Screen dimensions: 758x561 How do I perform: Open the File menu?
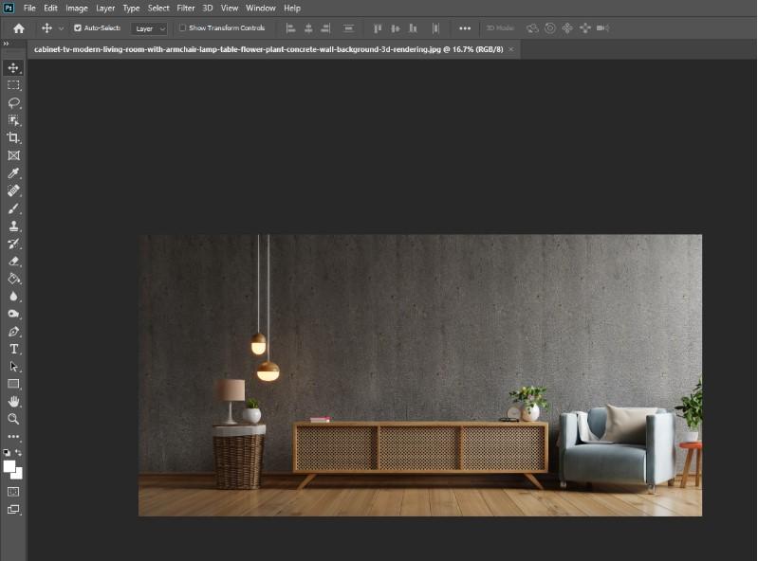pyautogui.click(x=29, y=9)
